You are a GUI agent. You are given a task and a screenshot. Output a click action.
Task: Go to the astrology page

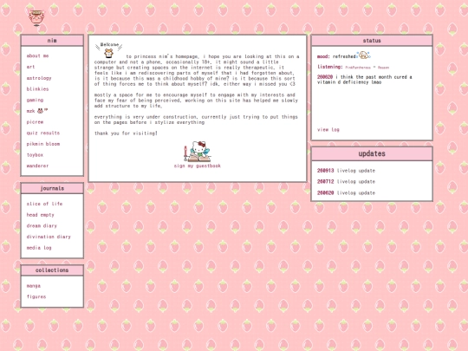point(39,78)
